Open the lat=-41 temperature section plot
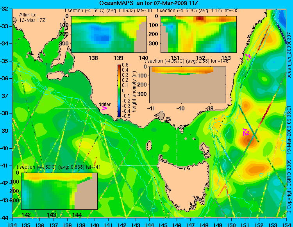Viewport: 293px width, 227px height. point(59,191)
